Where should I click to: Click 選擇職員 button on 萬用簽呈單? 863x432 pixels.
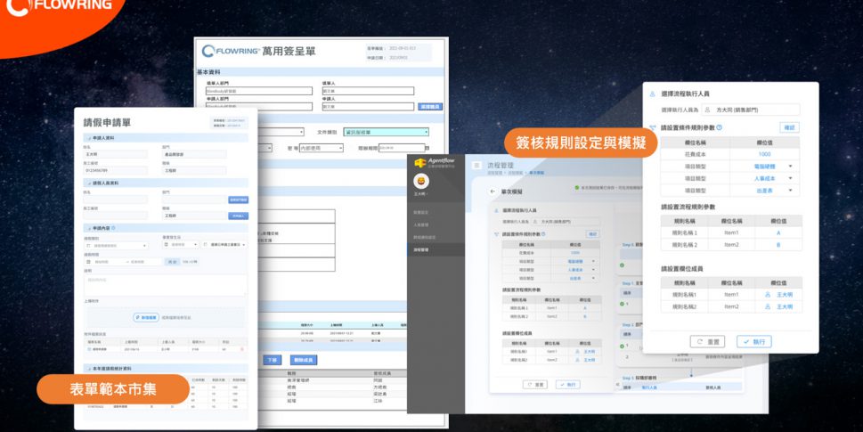point(430,107)
